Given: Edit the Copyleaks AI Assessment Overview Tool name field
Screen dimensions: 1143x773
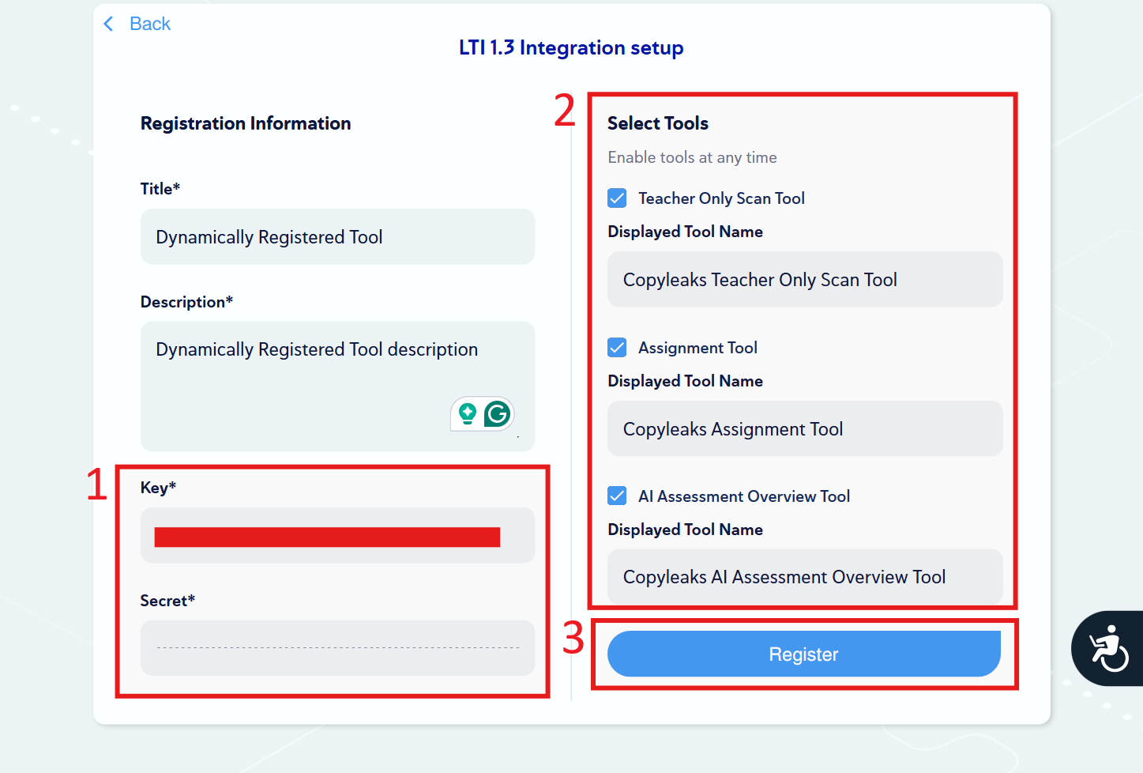Looking at the screenshot, I should tap(805, 577).
